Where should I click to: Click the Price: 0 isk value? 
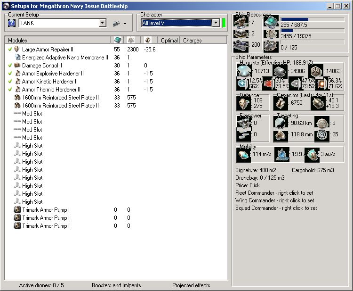click(x=248, y=185)
